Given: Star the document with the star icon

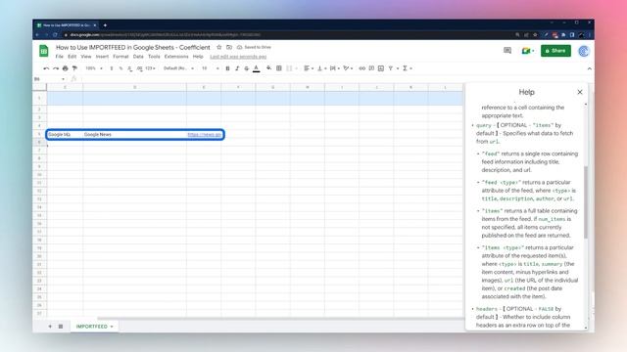Looking at the screenshot, I should pyautogui.click(x=218, y=47).
